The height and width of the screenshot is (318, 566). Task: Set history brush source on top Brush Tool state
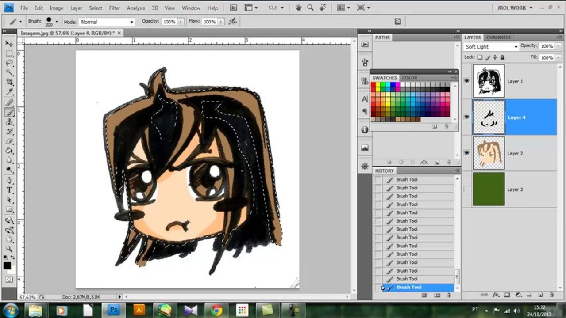tap(378, 180)
